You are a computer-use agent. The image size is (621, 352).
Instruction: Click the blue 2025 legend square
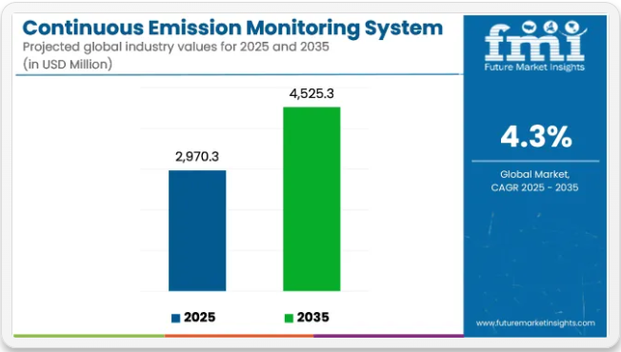pos(175,318)
